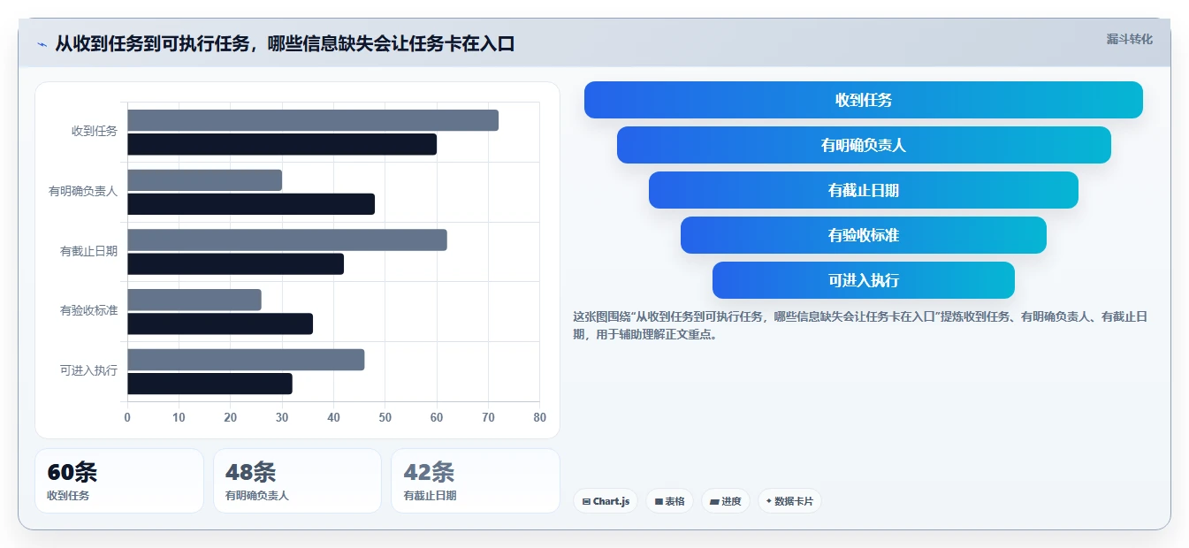Image resolution: width=1189 pixels, height=548 pixels.
Task: Click the lightning icon beside the title
Action: point(42,44)
